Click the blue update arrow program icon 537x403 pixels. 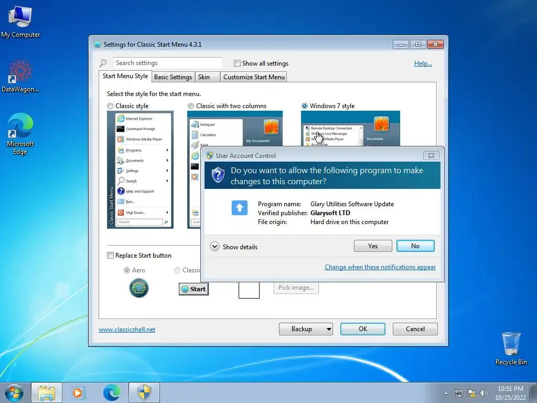pos(239,208)
